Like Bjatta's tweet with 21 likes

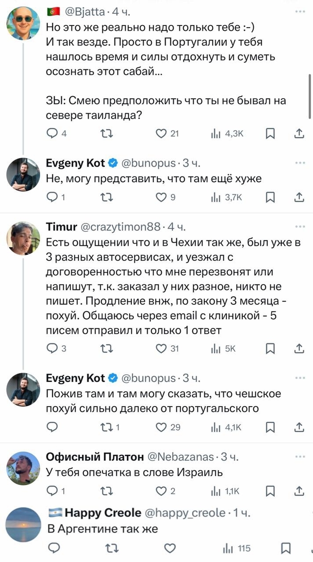point(161,133)
